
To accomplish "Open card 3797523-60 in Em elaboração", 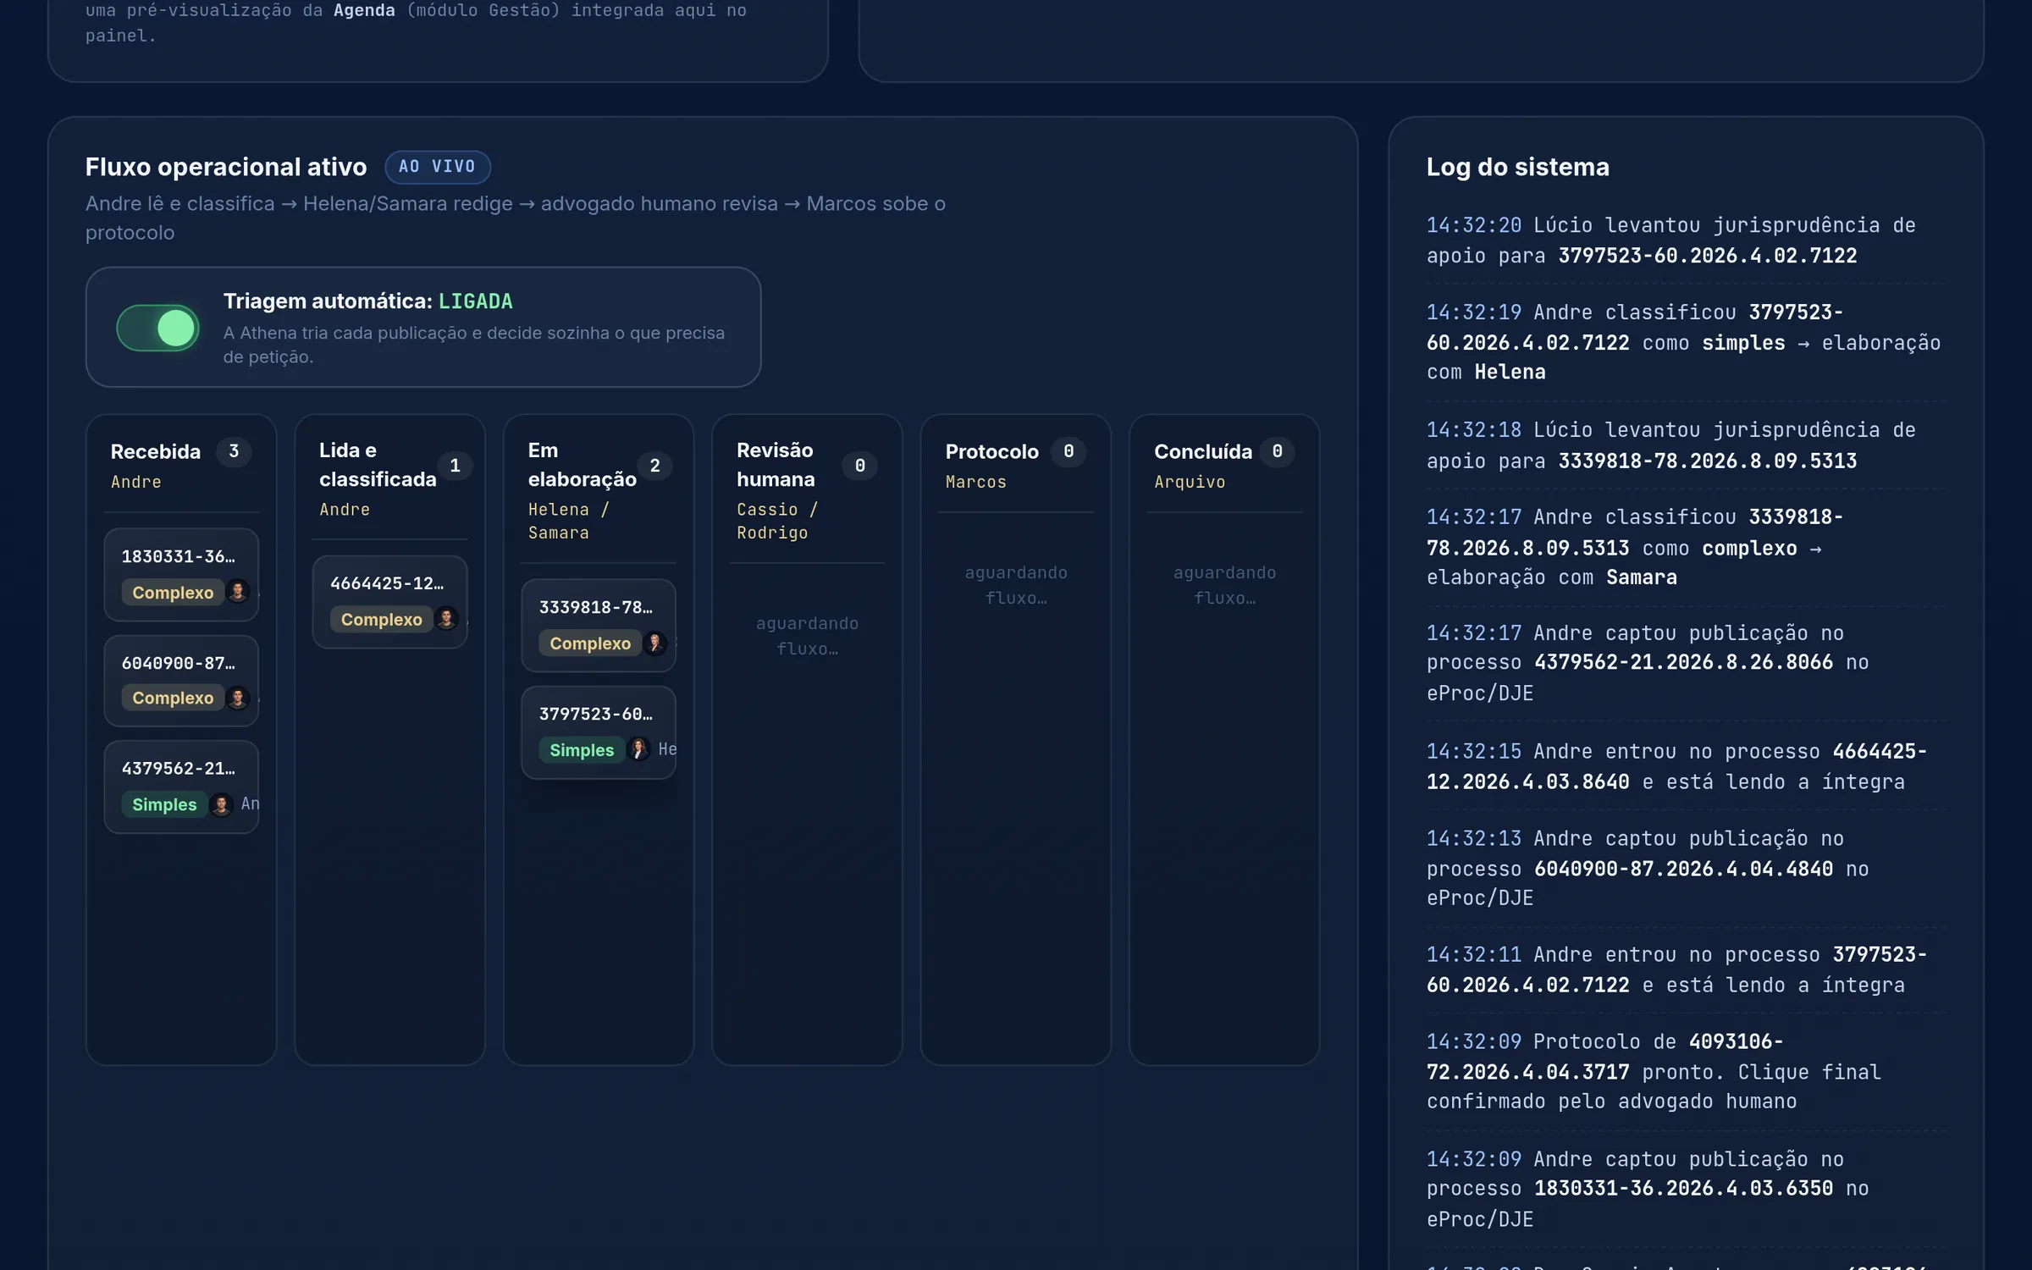I will pyautogui.click(x=599, y=732).
